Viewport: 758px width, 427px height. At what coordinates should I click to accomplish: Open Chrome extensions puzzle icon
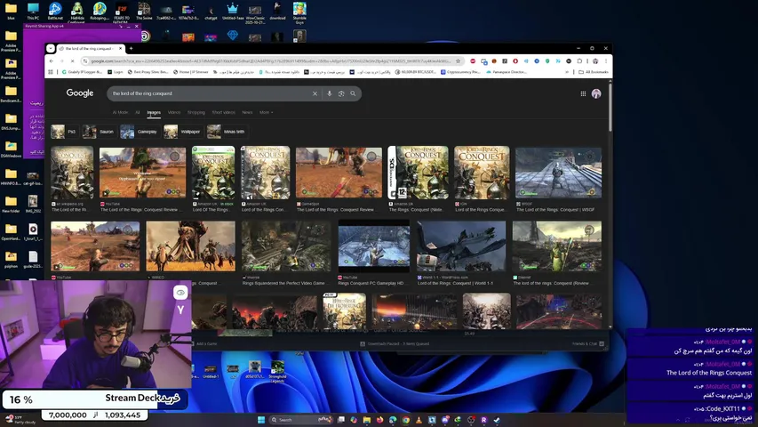click(x=579, y=61)
